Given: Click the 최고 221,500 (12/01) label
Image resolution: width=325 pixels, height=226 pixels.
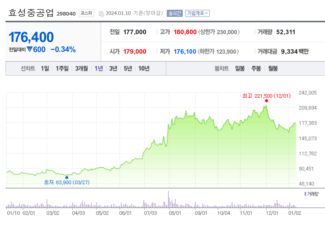Looking at the screenshot, I should 267,96.
